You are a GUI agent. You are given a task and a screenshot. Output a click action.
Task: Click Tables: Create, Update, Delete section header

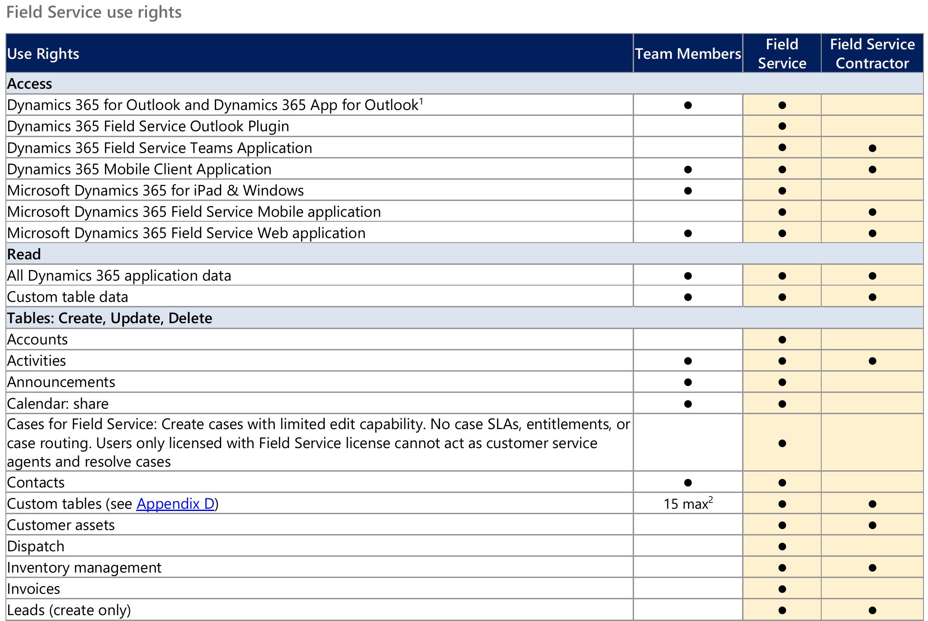[x=109, y=318]
